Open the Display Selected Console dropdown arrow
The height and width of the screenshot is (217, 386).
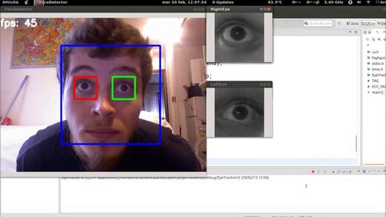[x=369, y=171]
